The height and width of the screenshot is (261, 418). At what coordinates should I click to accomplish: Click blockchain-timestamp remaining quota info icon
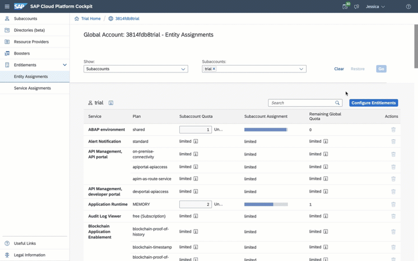(326, 247)
